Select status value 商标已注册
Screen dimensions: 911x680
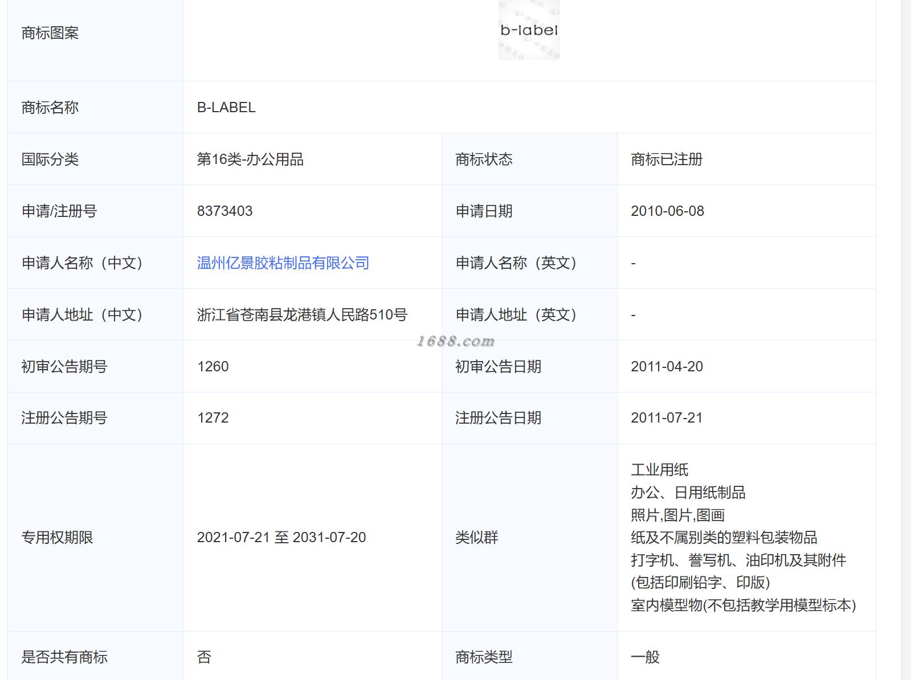tap(667, 159)
